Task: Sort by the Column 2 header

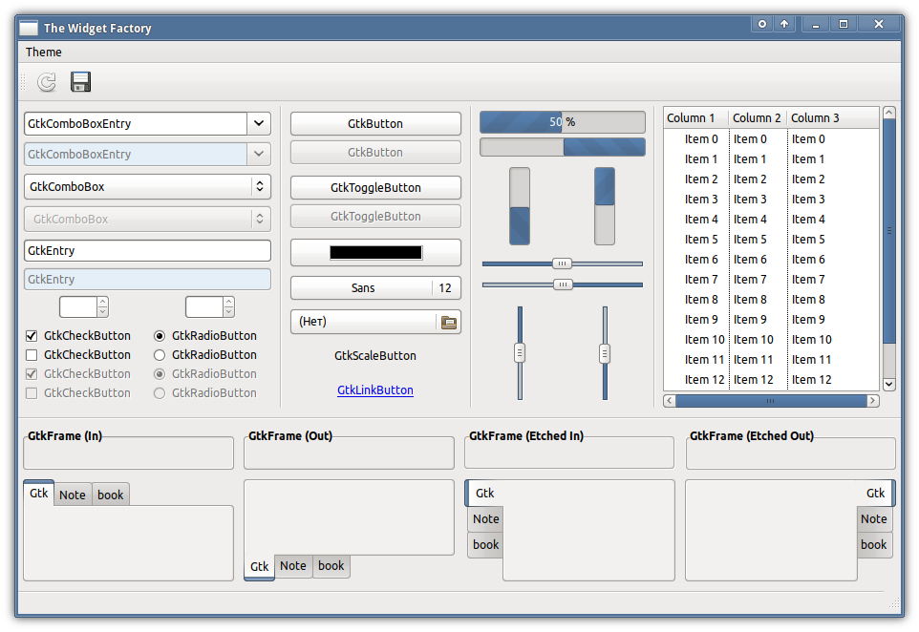Action: [758, 117]
